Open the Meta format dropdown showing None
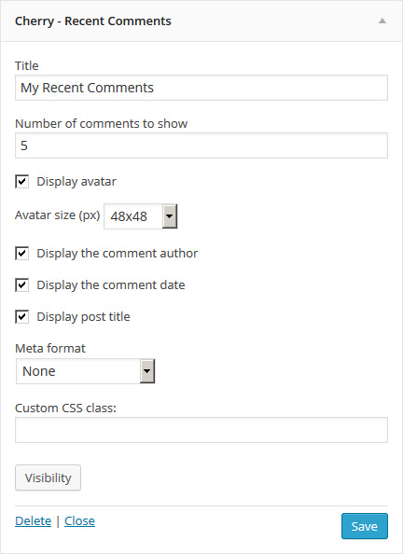The image size is (403, 554). click(85, 371)
